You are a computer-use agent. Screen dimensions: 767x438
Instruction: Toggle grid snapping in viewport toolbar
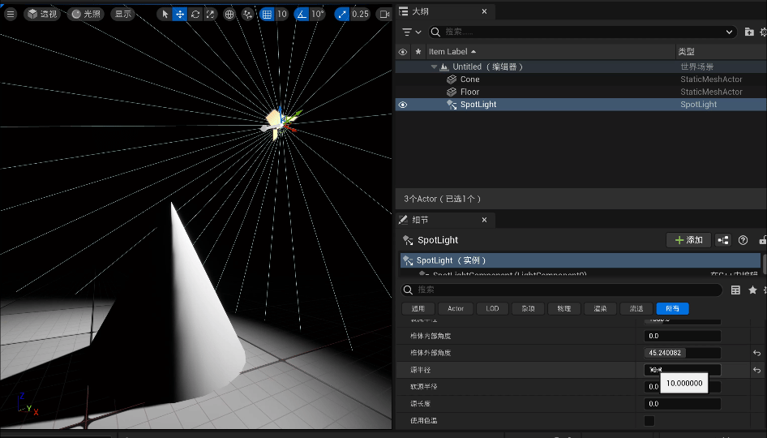pos(267,14)
